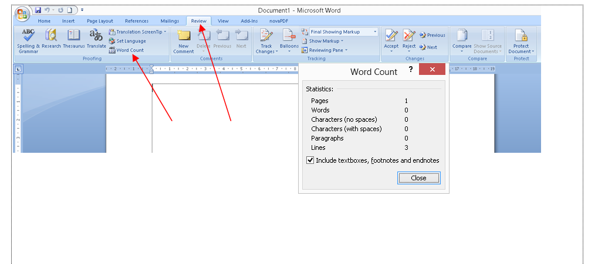Expand the Translation ScreenTip dropdown

(165, 32)
